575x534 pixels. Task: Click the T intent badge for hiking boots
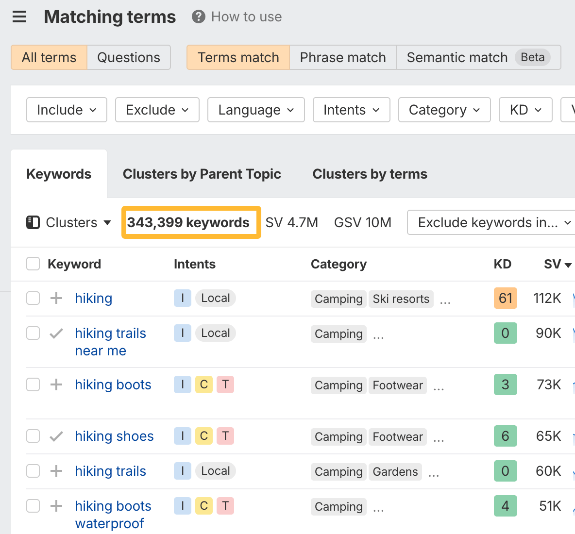[x=225, y=384]
